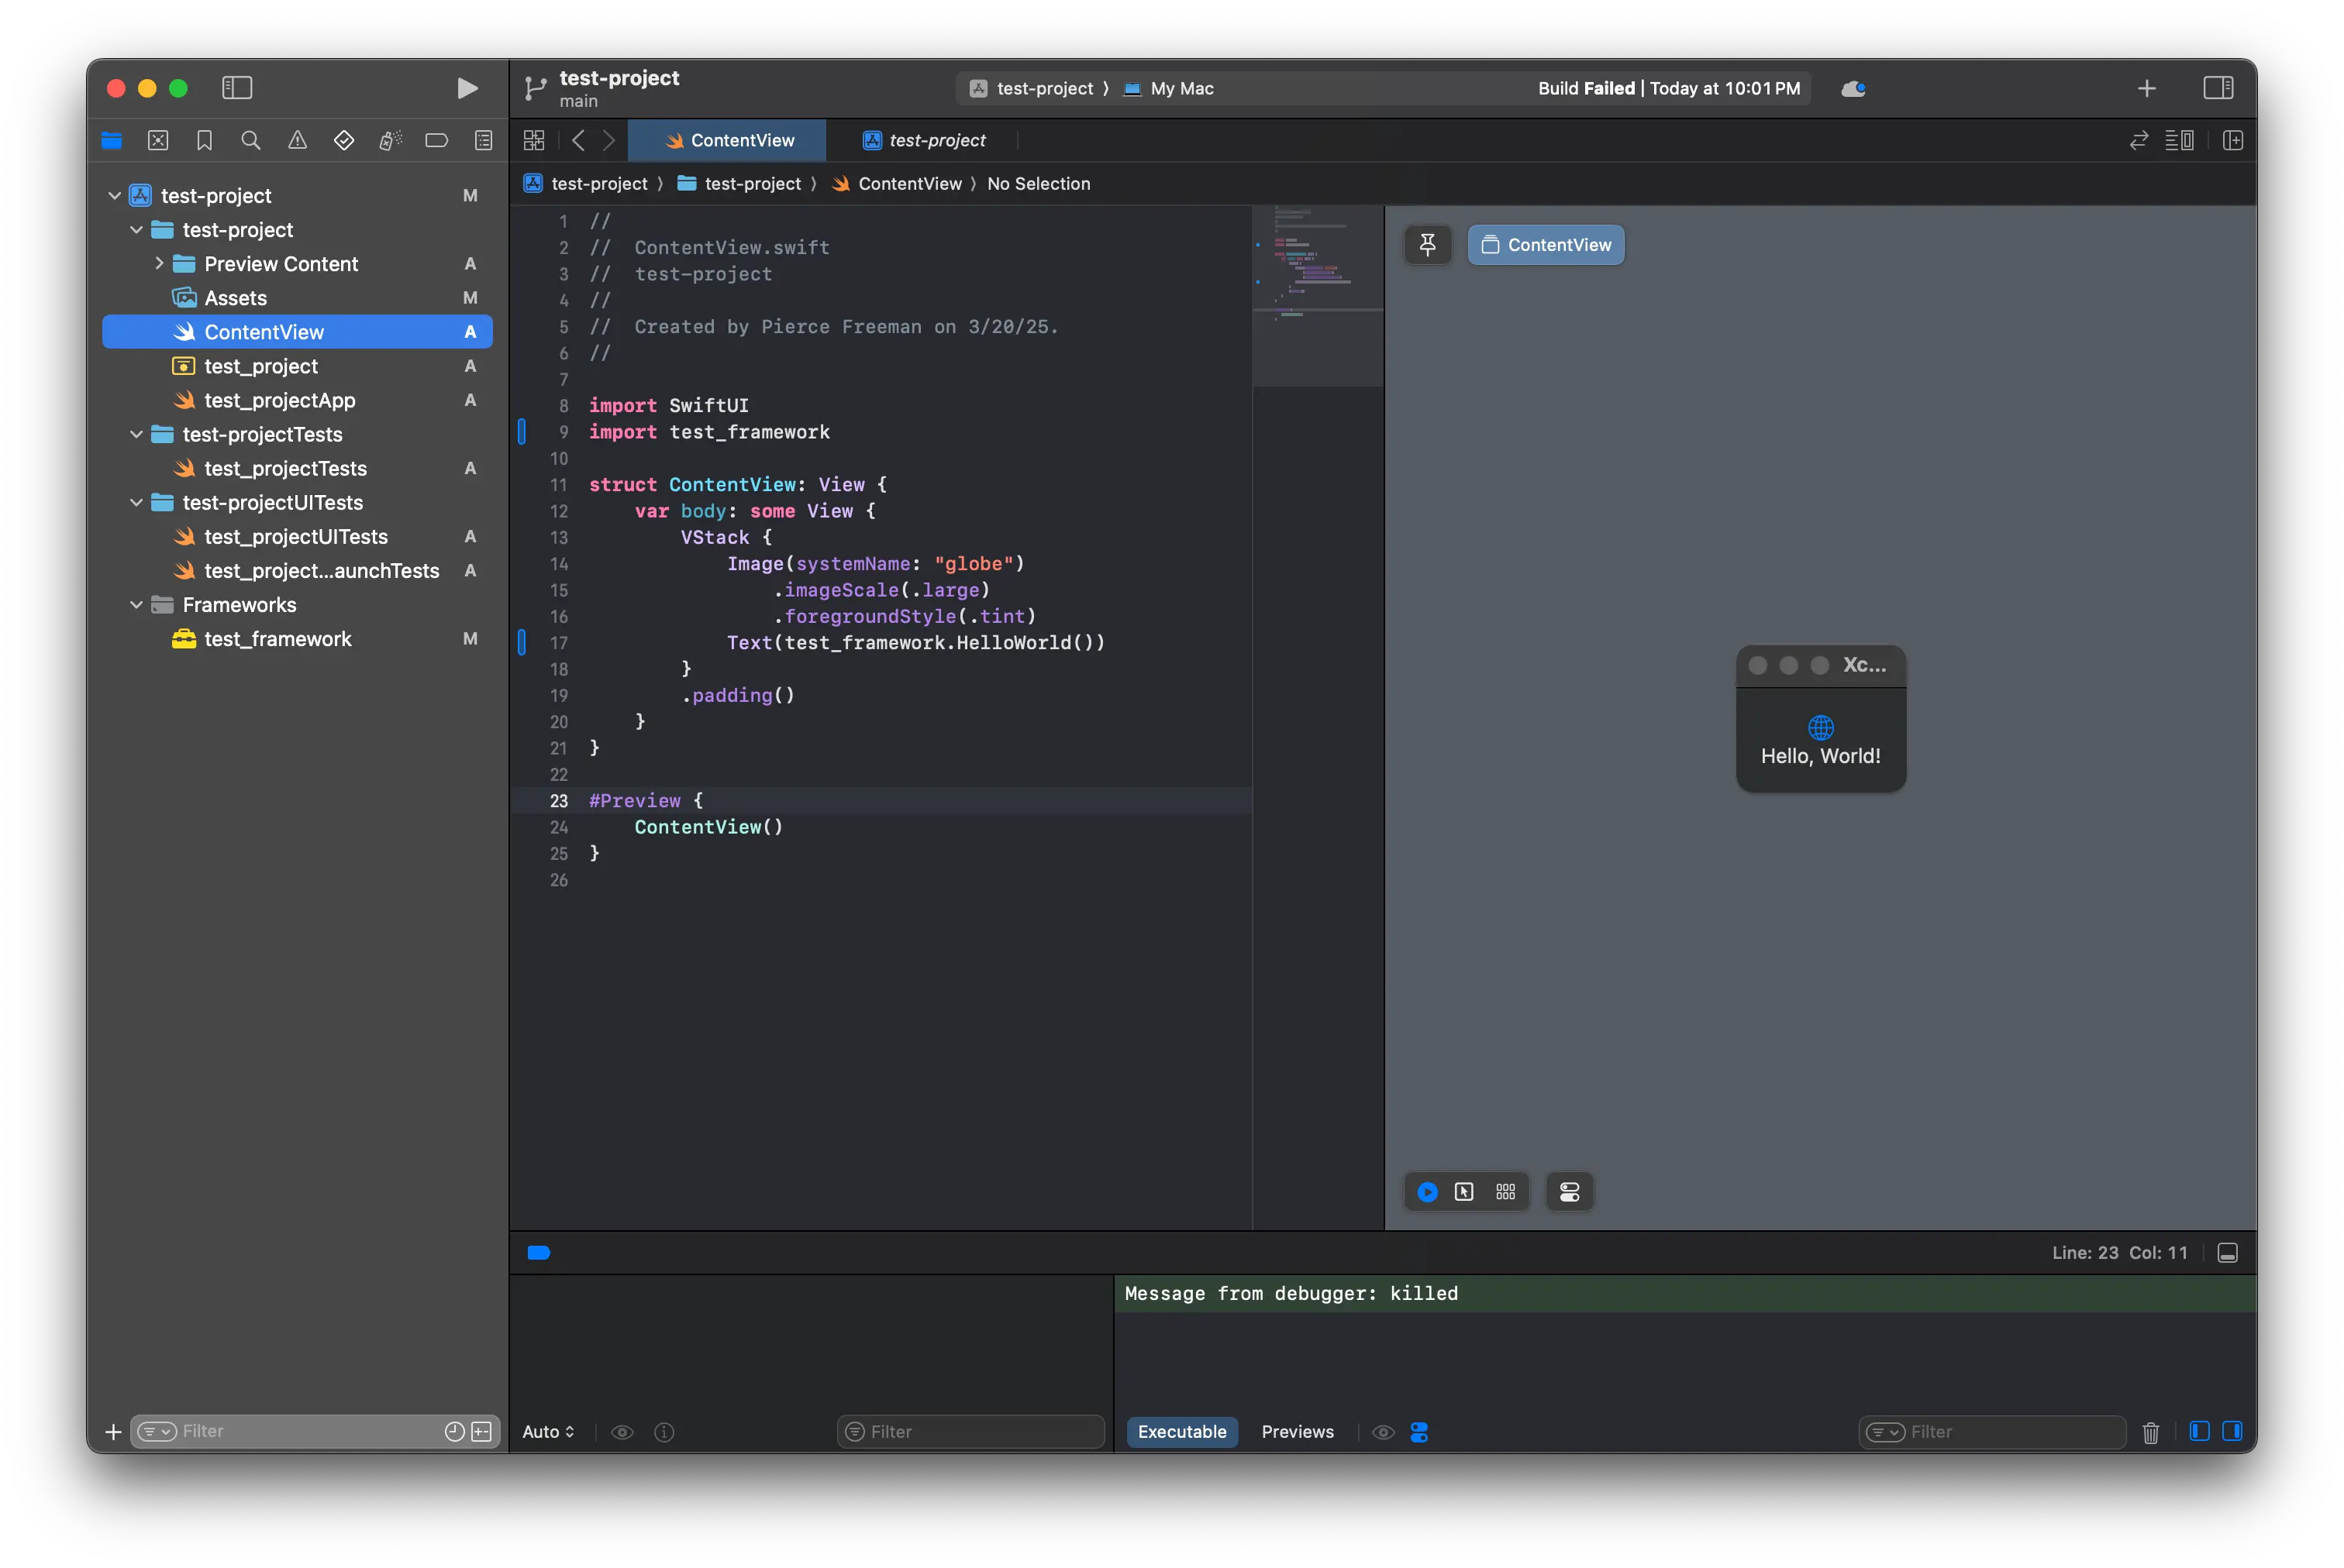Image resolution: width=2344 pixels, height=1568 pixels.
Task: Click the Executable console button
Action: (x=1181, y=1432)
